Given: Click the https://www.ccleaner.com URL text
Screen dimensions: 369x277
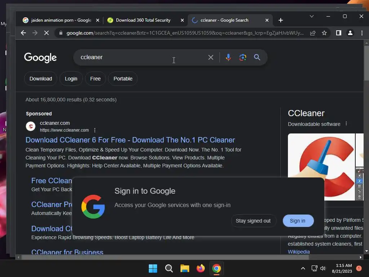Looking at the screenshot, I should 64,130.
